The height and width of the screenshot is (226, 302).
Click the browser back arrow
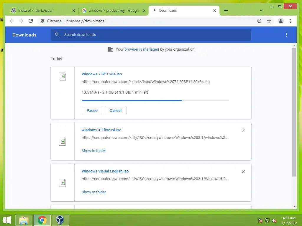(12, 21)
